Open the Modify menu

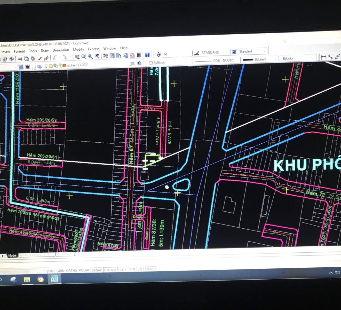tap(78, 49)
